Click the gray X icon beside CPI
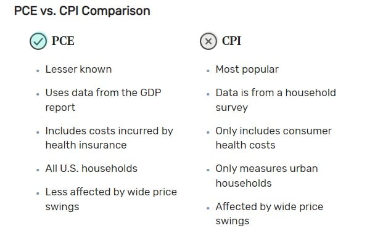 coord(208,41)
